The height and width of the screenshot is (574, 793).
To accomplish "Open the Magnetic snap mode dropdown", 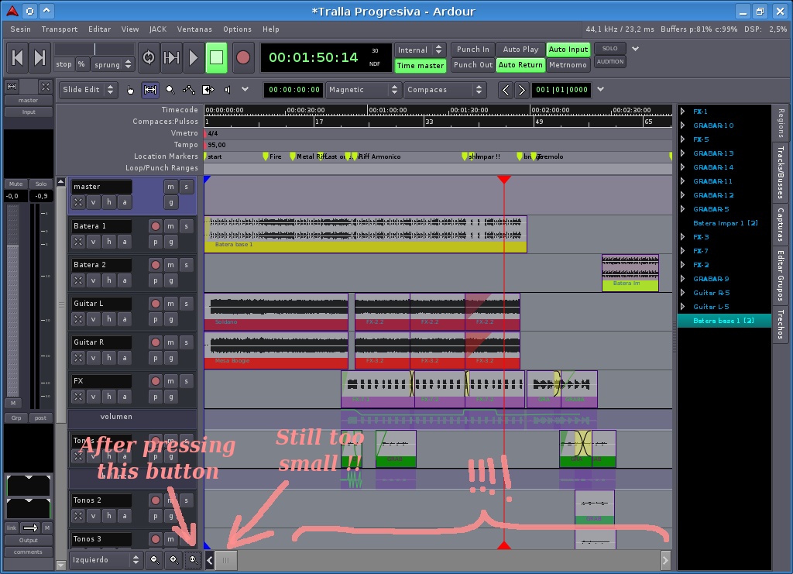I will pos(362,90).
